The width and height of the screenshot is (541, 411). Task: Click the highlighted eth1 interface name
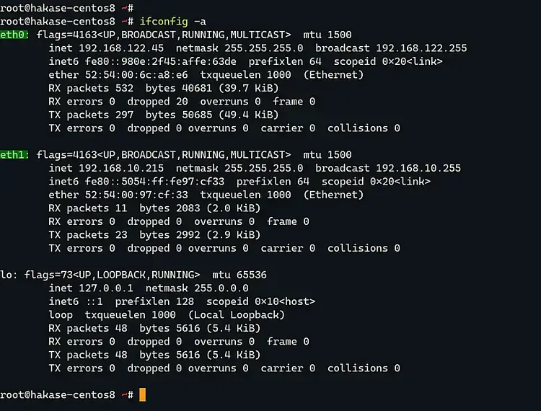pos(13,155)
